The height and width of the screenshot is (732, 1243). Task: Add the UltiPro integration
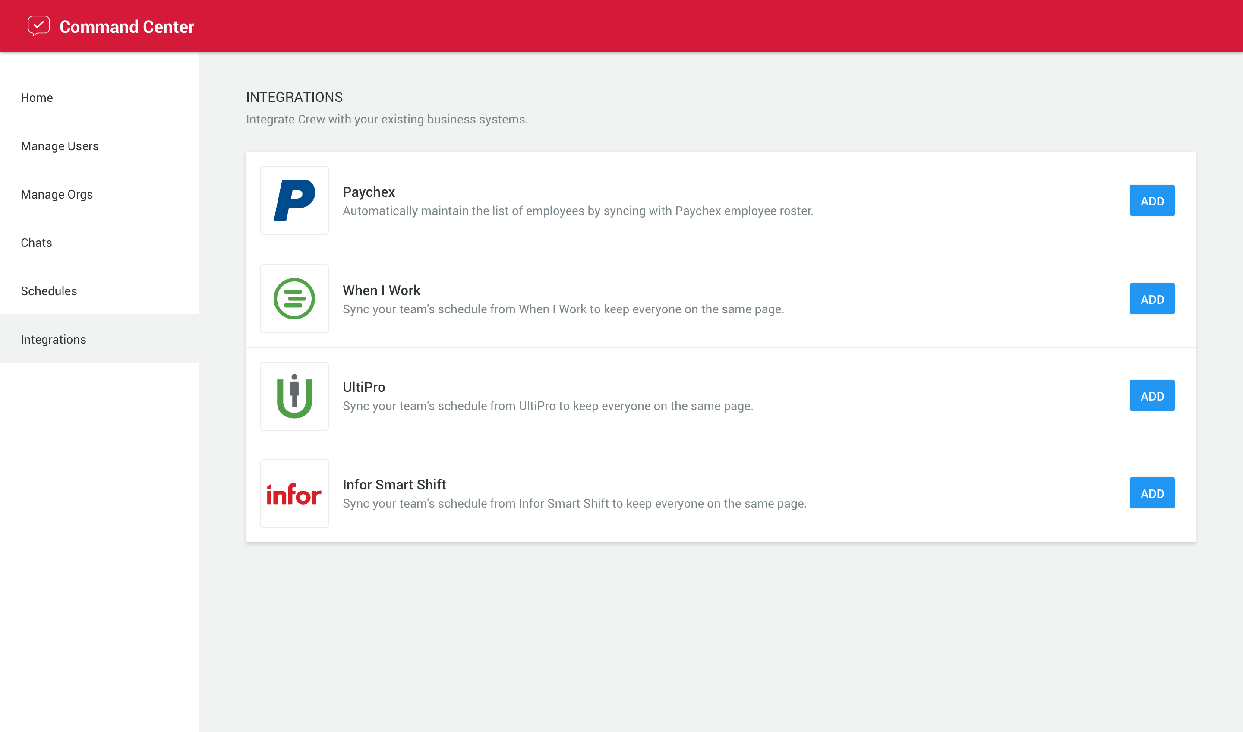pyautogui.click(x=1152, y=395)
